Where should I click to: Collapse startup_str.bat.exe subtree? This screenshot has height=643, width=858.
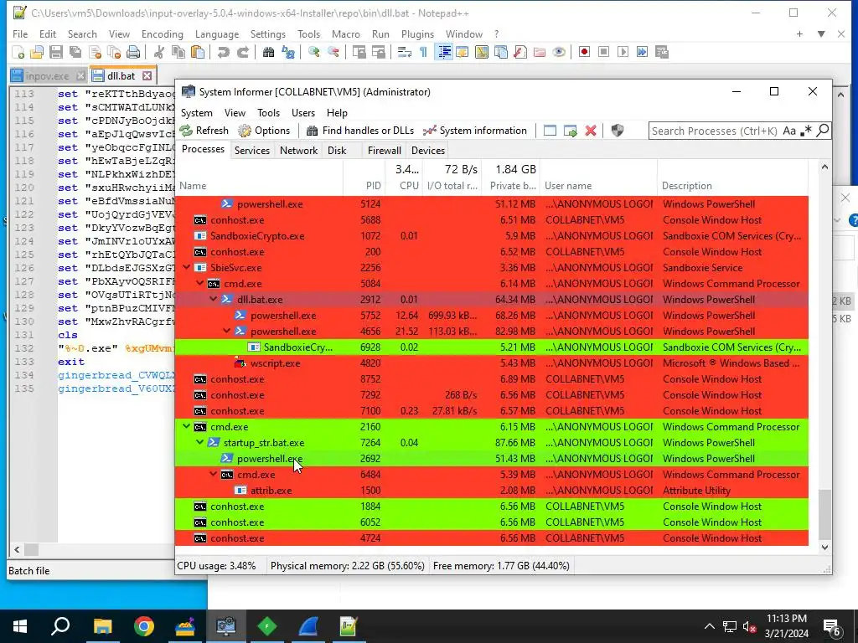(x=199, y=442)
